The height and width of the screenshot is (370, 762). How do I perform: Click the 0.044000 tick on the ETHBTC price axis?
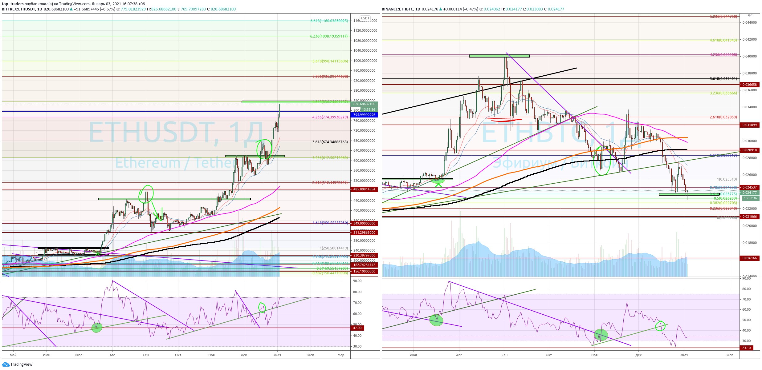click(x=749, y=22)
